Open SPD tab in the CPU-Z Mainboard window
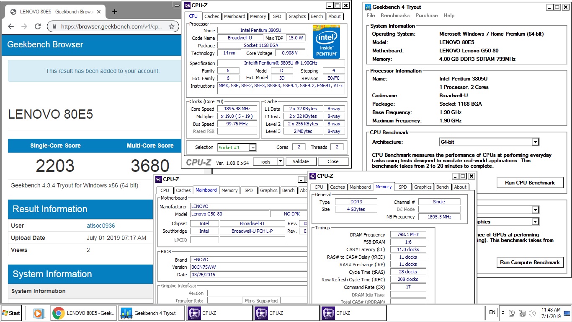 coord(249,190)
